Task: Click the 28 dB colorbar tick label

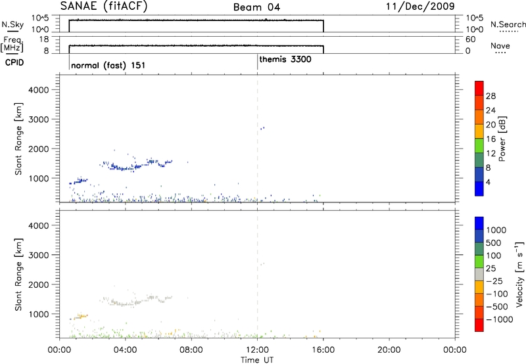Action: point(490,96)
